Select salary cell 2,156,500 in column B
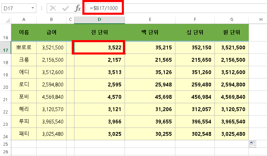 click(51, 60)
